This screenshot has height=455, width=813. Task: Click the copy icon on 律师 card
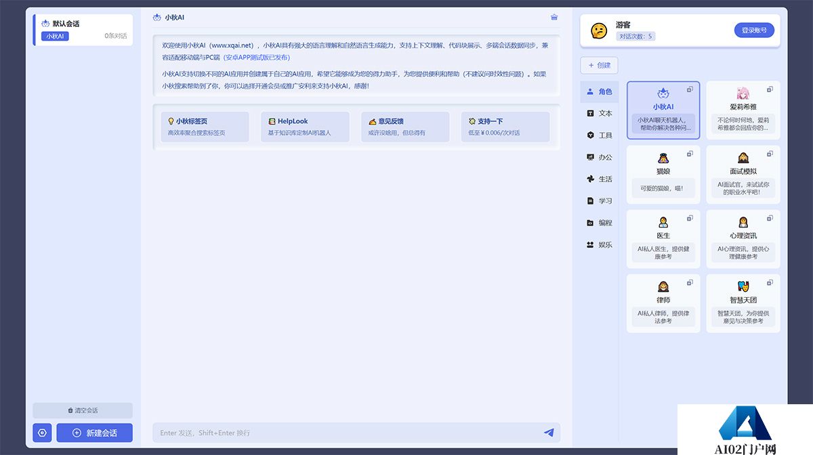click(x=690, y=282)
